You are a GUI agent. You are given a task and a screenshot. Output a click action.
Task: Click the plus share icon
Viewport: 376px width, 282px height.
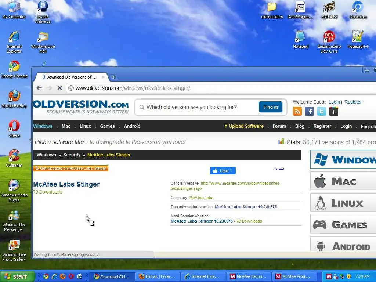pos(333,112)
